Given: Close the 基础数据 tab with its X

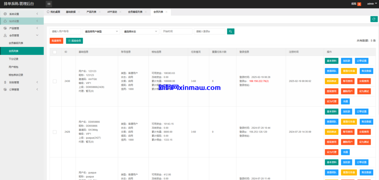Looking at the screenshot, I should tap(79, 12).
